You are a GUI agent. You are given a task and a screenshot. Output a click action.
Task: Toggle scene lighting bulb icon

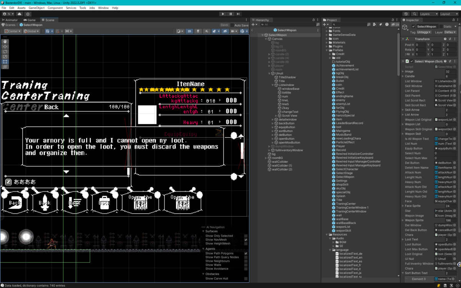click(x=198, y=31)
